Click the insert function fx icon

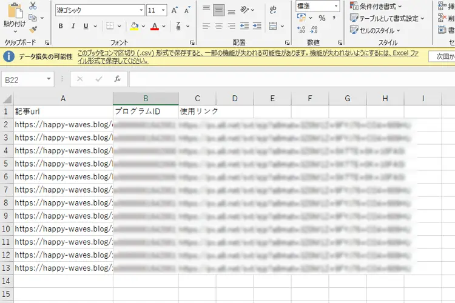[118, 79]
